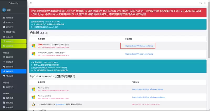Click the green question mark help item
The image size is (210, 111).
[14, 41]
